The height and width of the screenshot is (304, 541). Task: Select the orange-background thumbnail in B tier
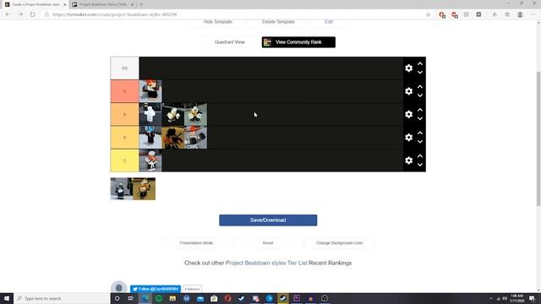click(173, 138)
